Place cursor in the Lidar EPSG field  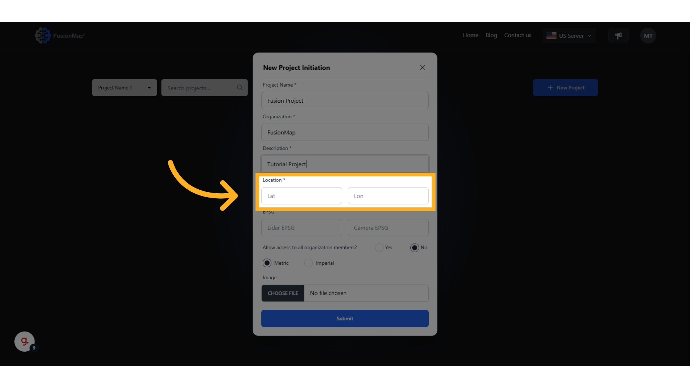pos(301,227)
